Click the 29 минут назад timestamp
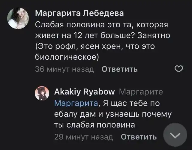 pyautogui.click(x=84, y=137)
